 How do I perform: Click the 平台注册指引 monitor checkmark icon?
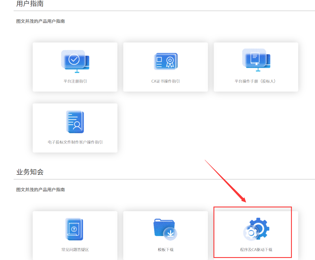coord(75,61)
